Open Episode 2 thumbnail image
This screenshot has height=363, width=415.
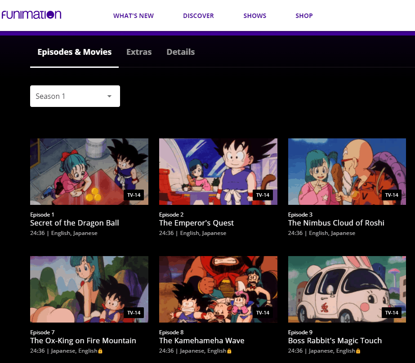218,172
